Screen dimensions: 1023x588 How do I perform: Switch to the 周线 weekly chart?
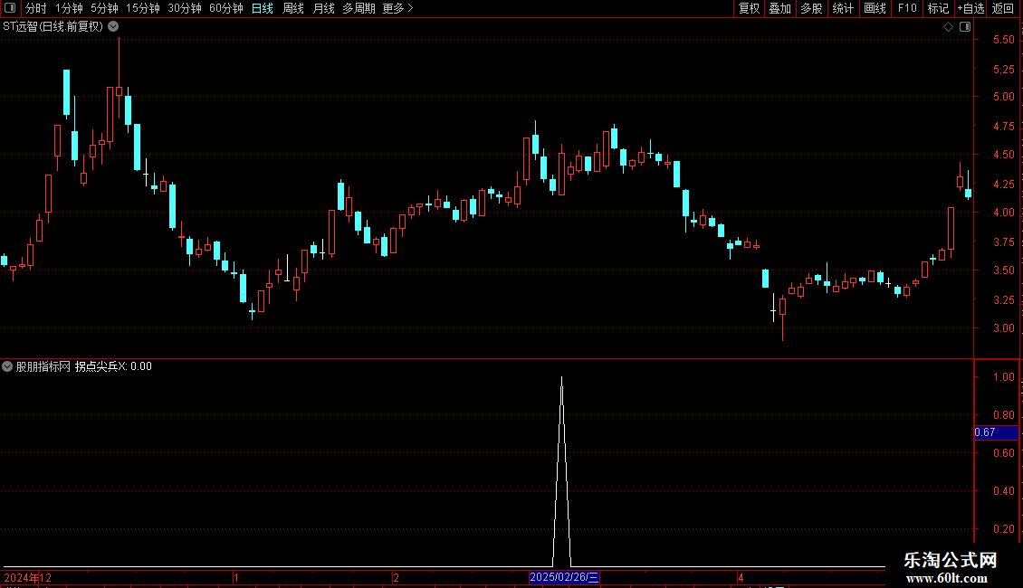pos(293,8)
